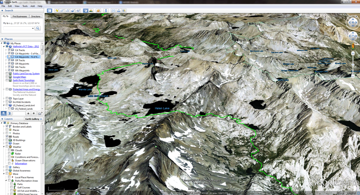This screenshot has width=360, height=195.
Task: Toggle the sidebar visibility toolbar button
Action: [x=49, y=10]
